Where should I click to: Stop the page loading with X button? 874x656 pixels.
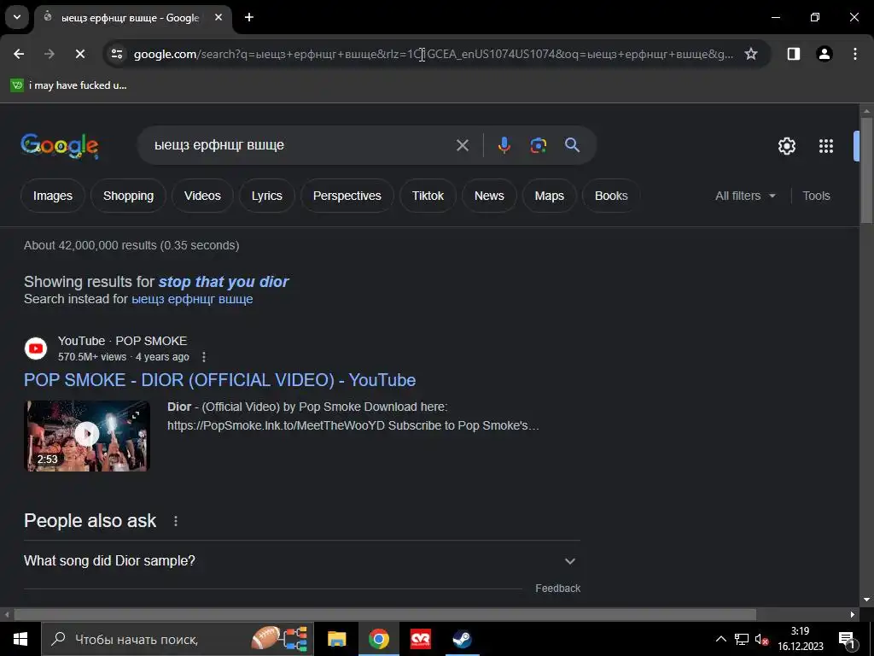[79, 54]
